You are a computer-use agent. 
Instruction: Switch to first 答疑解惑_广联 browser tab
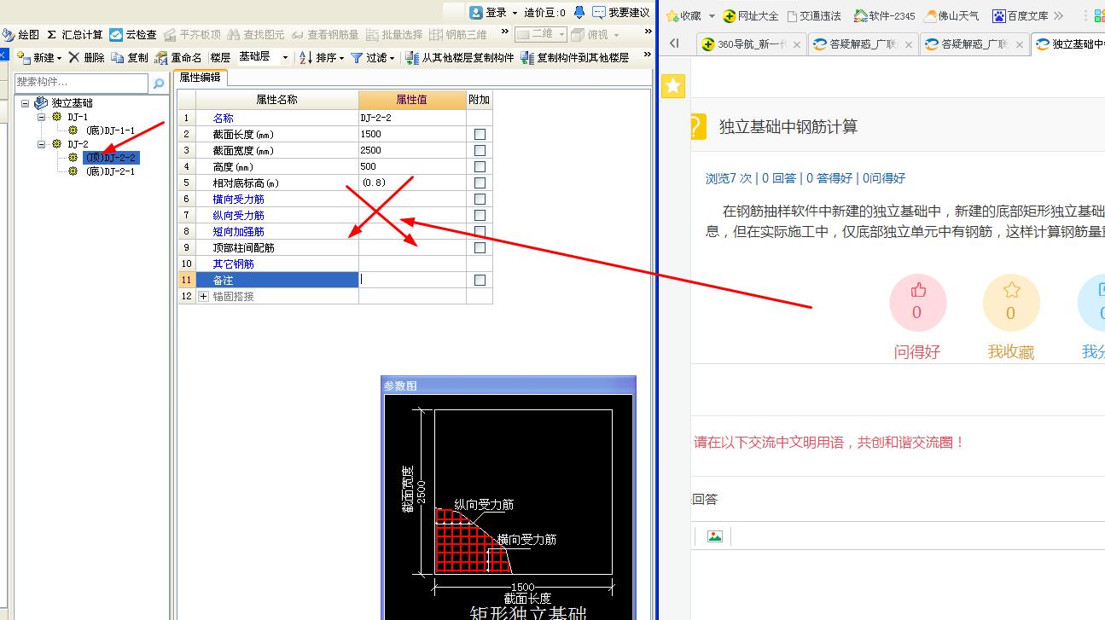(863, 44)
